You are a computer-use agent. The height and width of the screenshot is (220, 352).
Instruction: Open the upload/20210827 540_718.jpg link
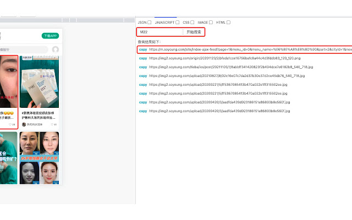click(x=227, y=76)
